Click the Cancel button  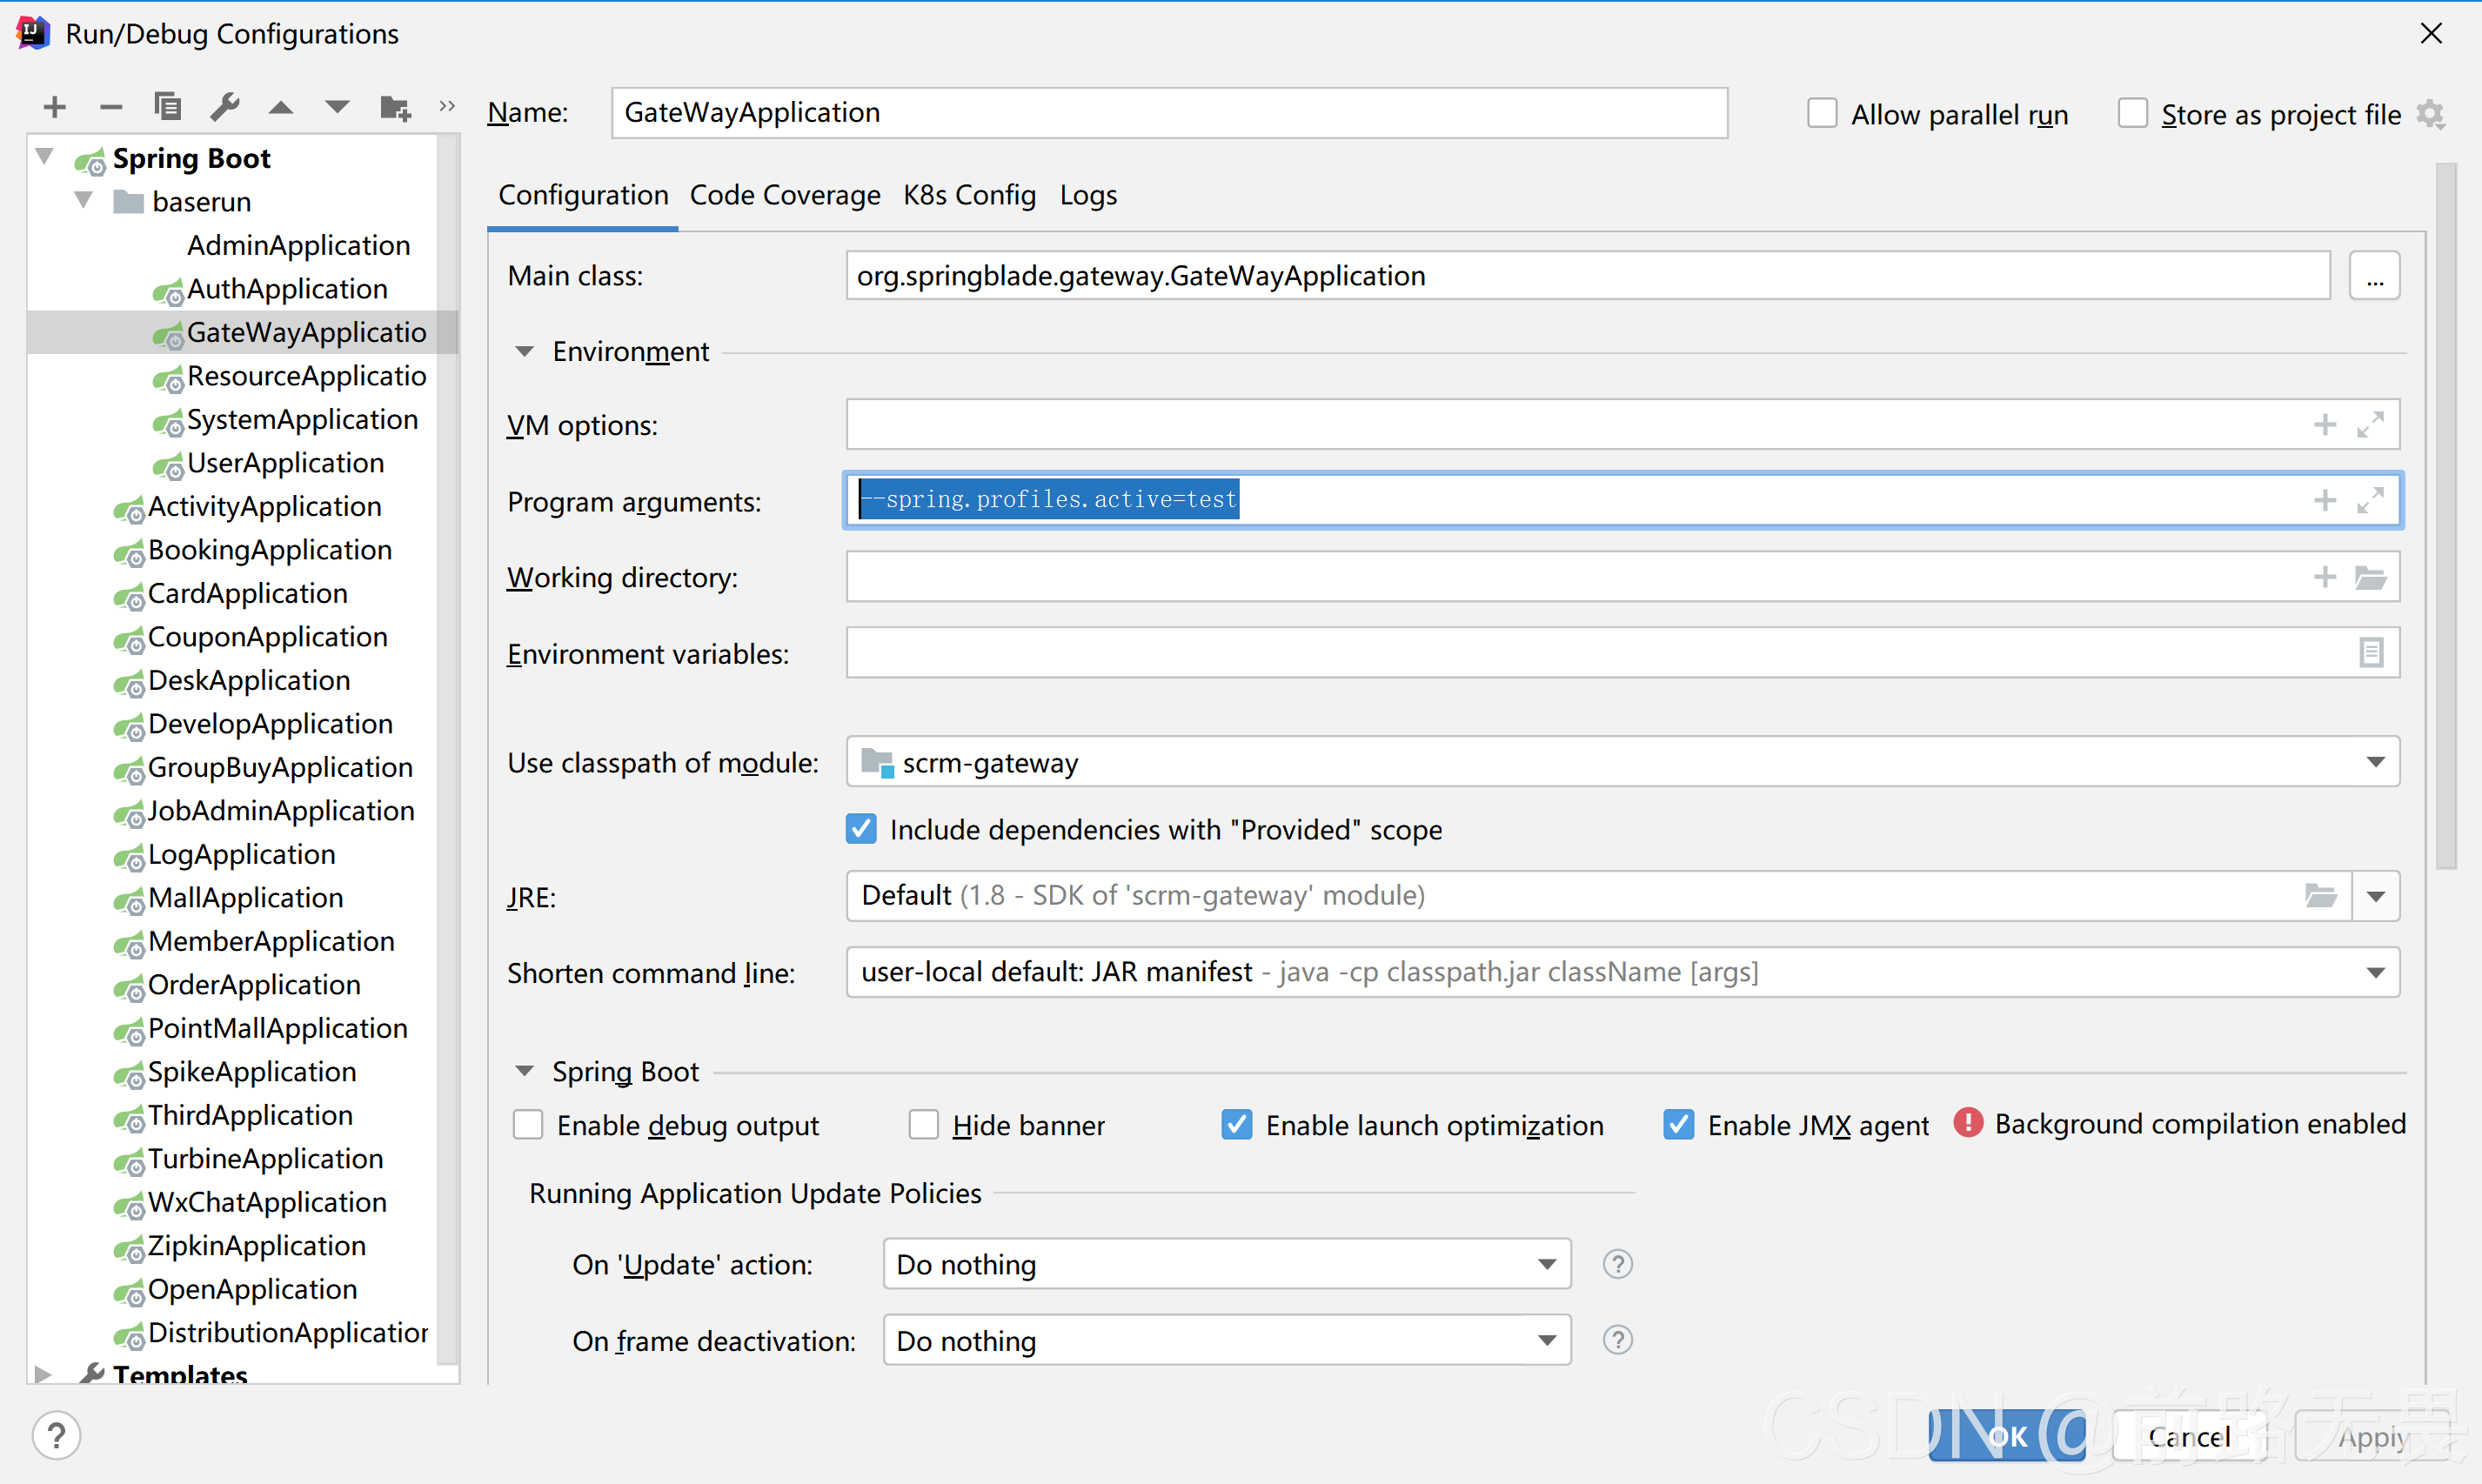(2188, 1437)
